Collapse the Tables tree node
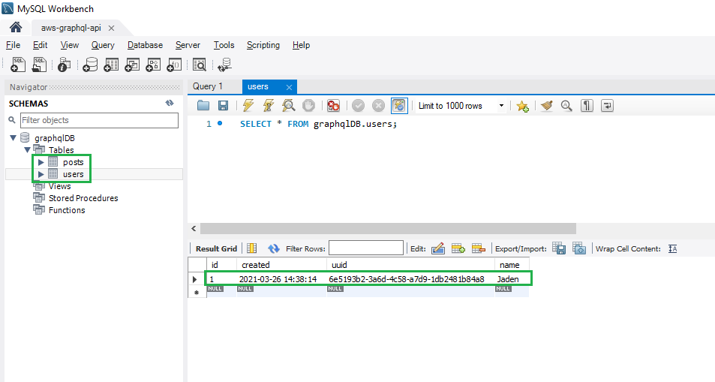The width and height of the screenshot is (715, 382). click(27, 149)
